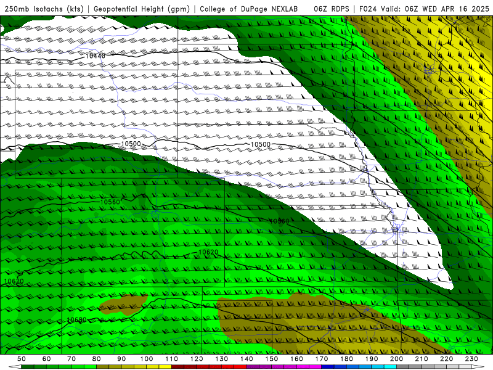493x370 pixels.
Task: Click the 230 value on the color scale
Action: 472,359
